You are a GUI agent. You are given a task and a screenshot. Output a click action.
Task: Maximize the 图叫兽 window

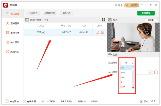tap(151, 5)
